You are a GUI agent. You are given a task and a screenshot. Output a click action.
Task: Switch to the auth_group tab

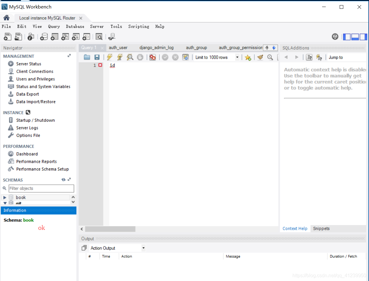coord(196,48)
